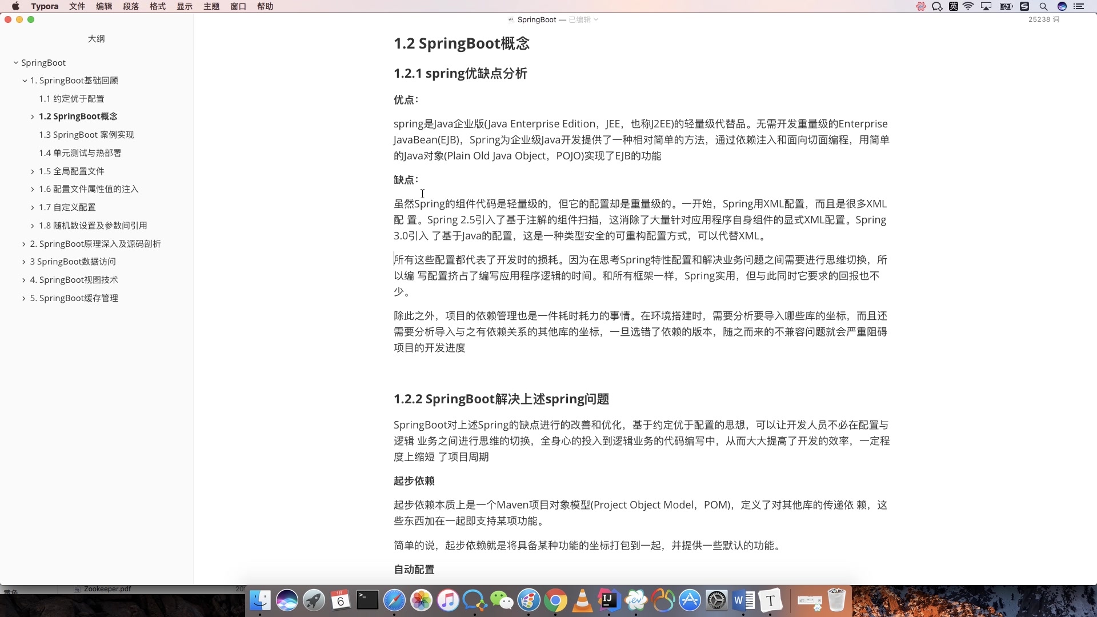Screen dimensions: 1097x617
Task: Select 1.3 SpringBoot 案例实现 in the outline
Action: point(86,134)
